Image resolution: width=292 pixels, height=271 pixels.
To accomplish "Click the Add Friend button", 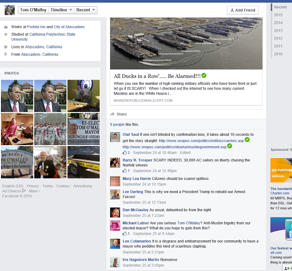I will click(x=242, y=10).
